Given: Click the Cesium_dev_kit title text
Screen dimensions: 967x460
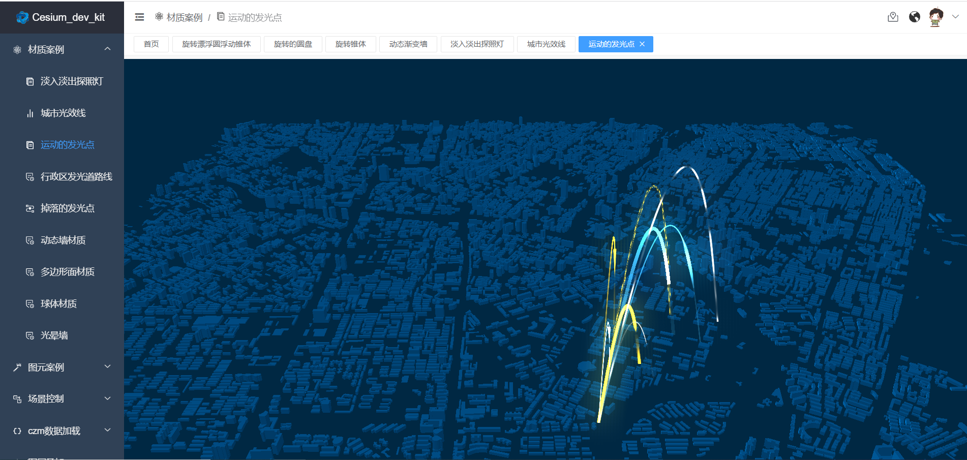Looking at the screenshot, I should click(68, 17).
